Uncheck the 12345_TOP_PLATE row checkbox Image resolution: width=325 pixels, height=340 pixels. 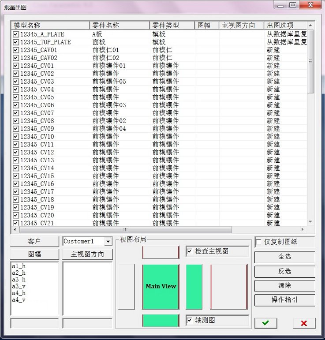click(x=15, y=42)
